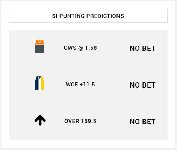Click the black upward arrow icon
The image size is (177, 150).
click(x=40, y=120)
